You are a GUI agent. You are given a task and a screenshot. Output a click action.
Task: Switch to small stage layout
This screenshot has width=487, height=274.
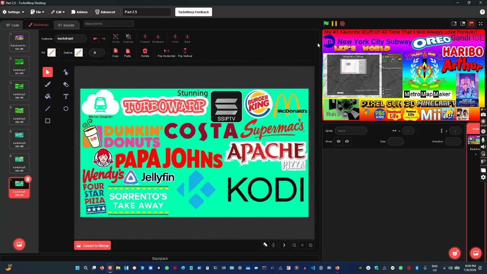(454, 24)
